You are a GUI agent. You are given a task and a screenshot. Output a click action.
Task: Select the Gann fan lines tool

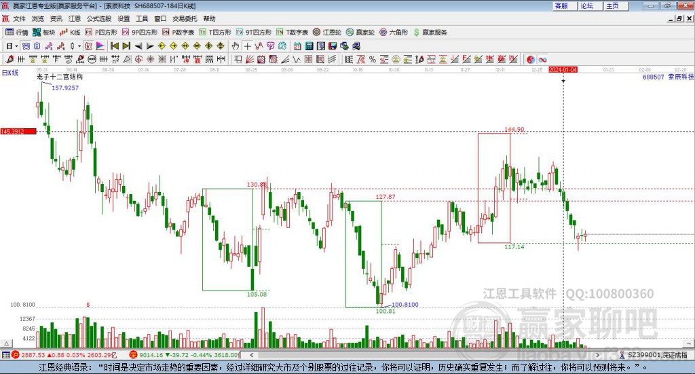click(x=250, y=59)
